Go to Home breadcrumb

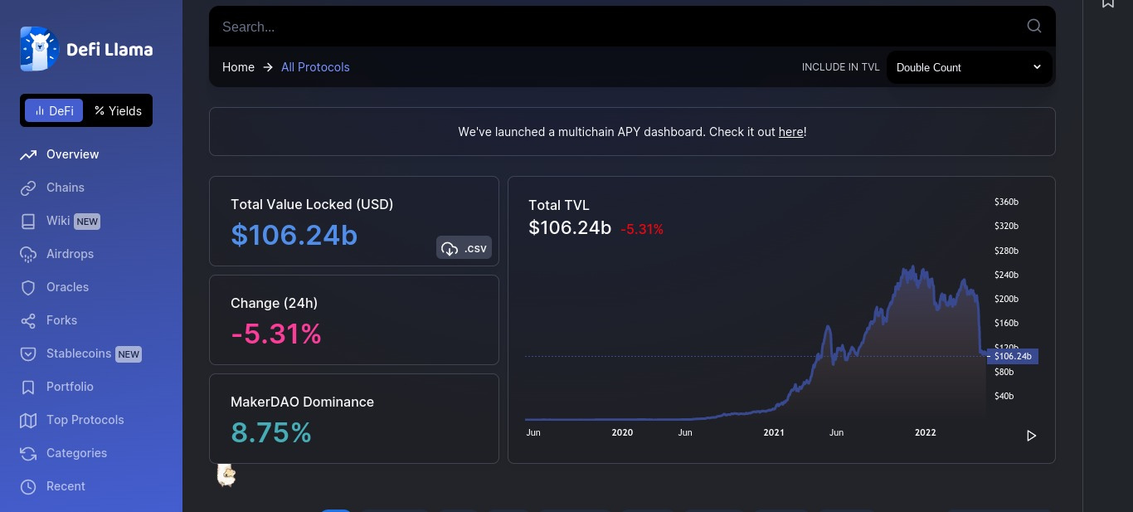pos(238,67)
